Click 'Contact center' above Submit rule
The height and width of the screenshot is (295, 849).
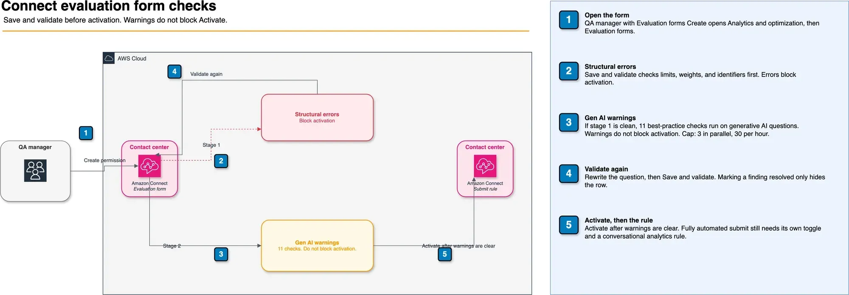point(485,147)
